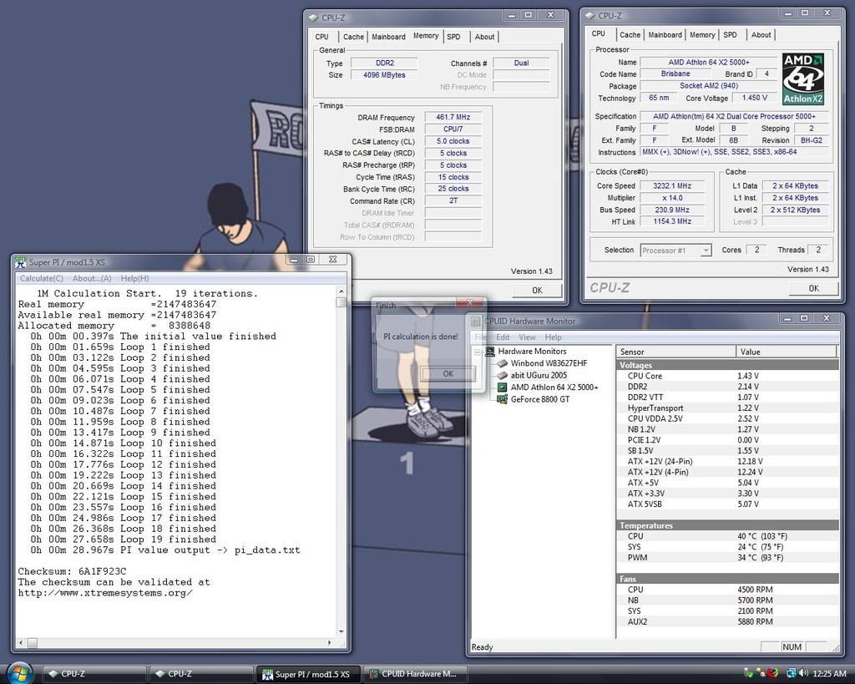The image size is (855, 684).
Task: Click OK in the CPU-Z memory window
Action: click(537, 290)
